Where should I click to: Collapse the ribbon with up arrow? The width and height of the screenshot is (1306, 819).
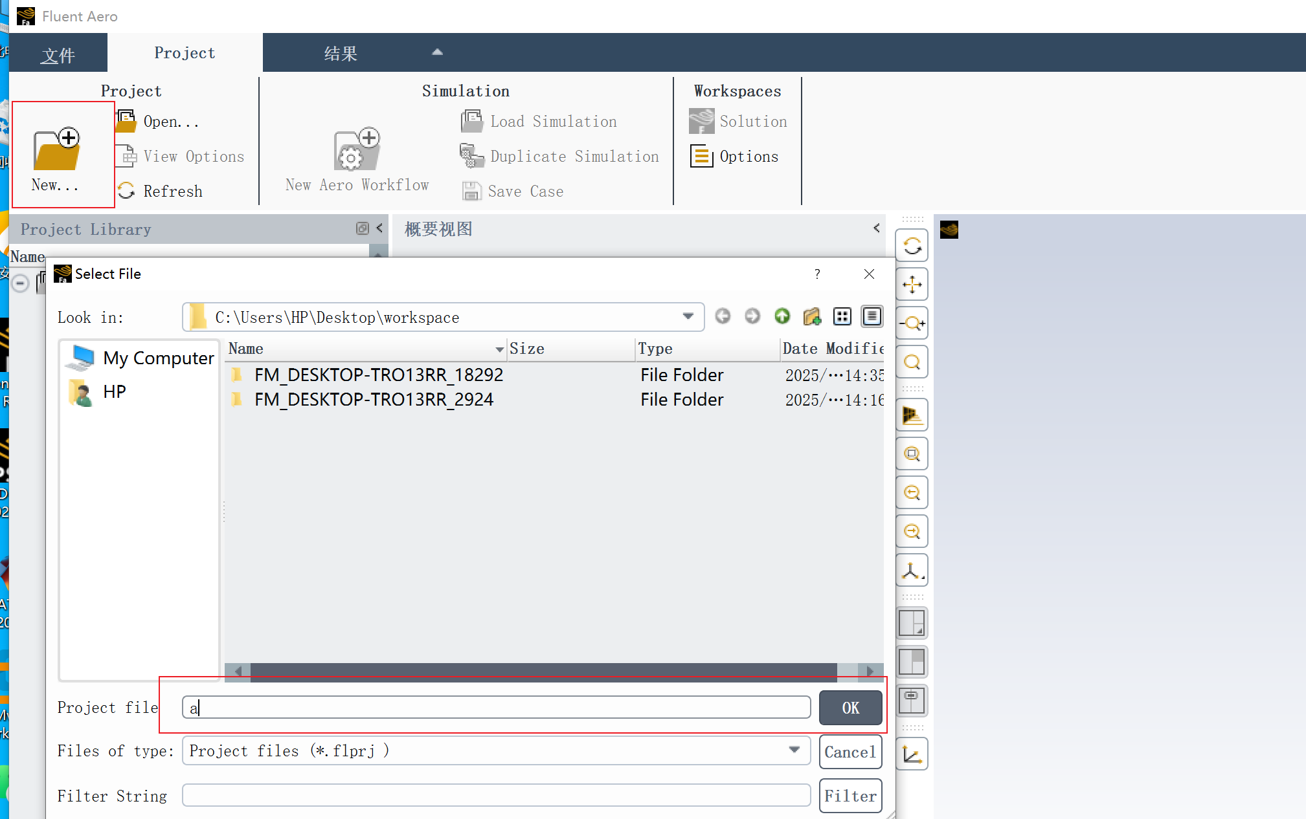(437, 52)
